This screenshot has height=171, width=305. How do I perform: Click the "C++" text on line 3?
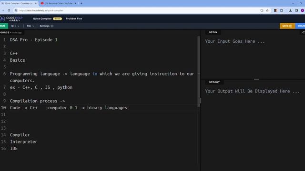pos(14,53)
